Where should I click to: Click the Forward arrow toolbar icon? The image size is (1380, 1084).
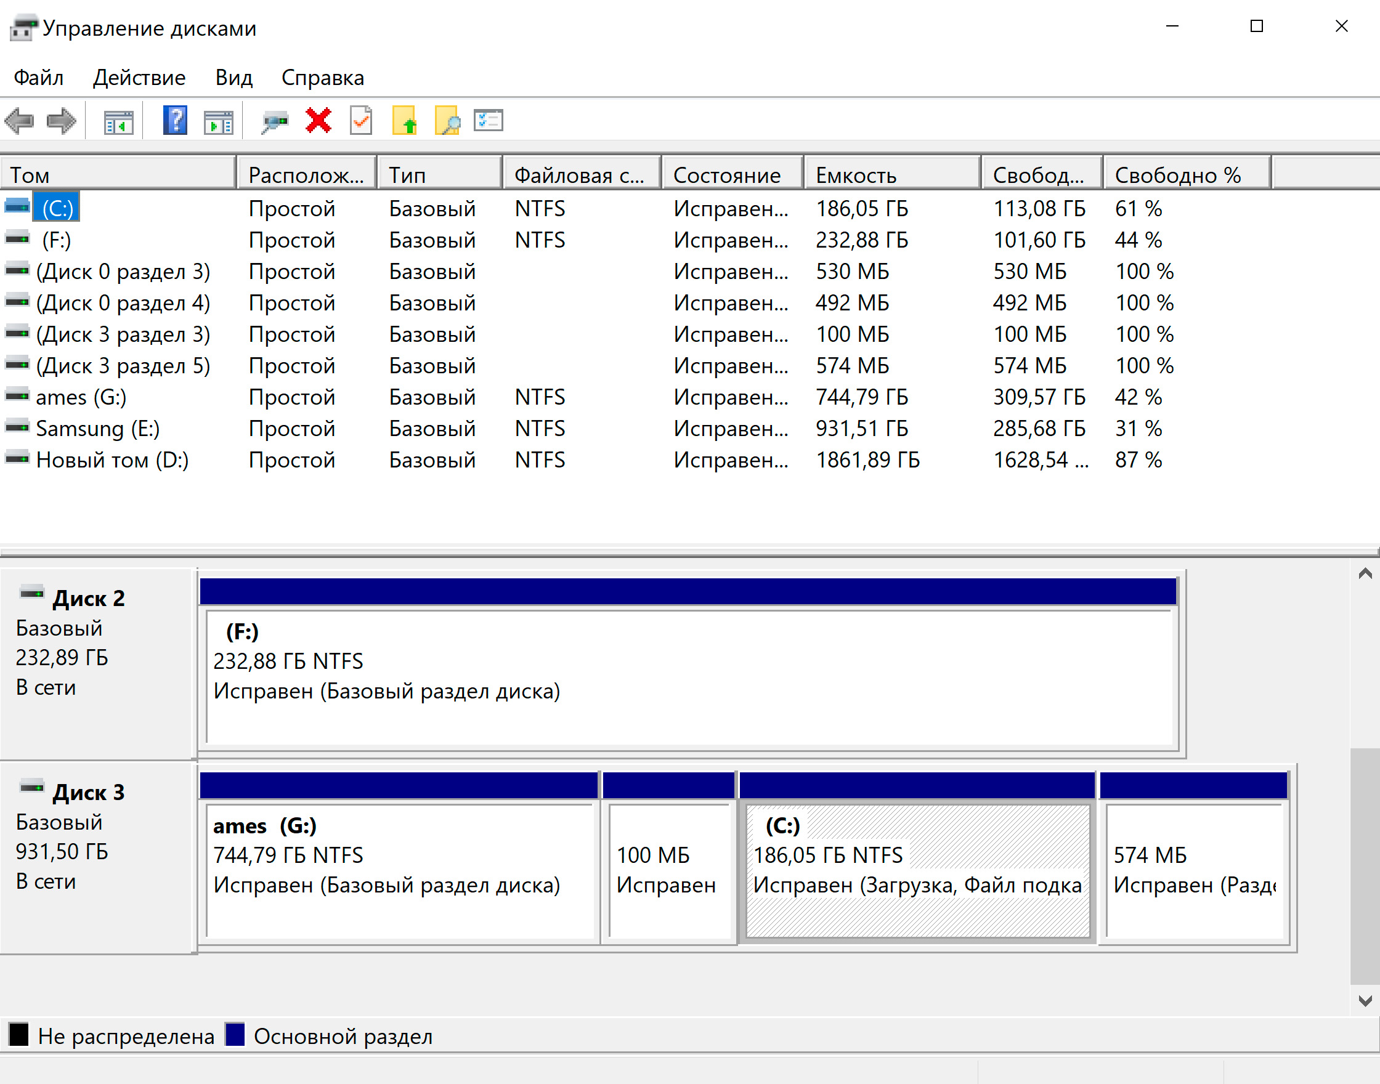click(x=62, y=121)
